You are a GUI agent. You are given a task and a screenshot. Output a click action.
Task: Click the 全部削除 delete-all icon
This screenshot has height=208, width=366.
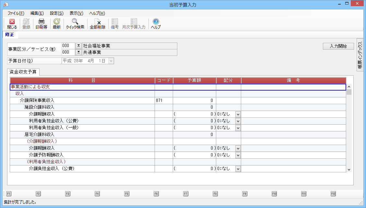click(x=97, y=24)
